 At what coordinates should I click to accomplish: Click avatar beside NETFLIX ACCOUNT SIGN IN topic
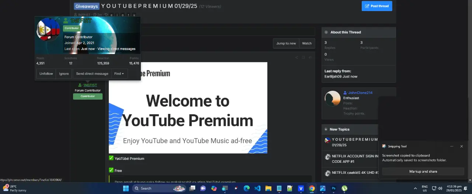coord(327,157)
